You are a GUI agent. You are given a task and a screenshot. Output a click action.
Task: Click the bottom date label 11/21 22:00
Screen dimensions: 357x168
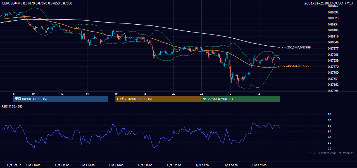point(202,165)
